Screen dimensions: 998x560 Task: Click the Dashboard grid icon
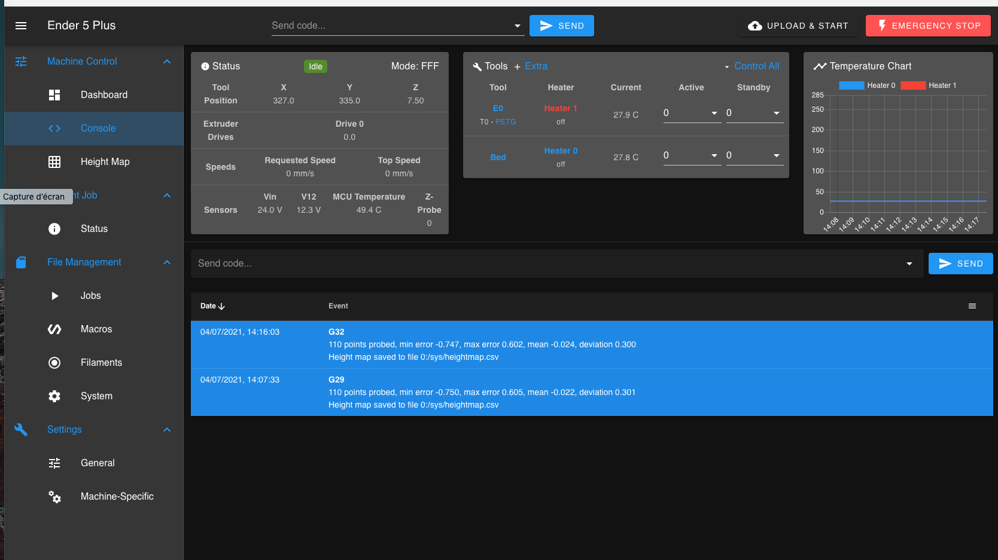coord(54,95)
